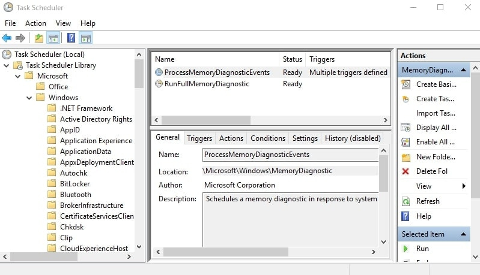480x275 pixels.
Task: Switch to the Triggers tab
Action: click(199, 138)
